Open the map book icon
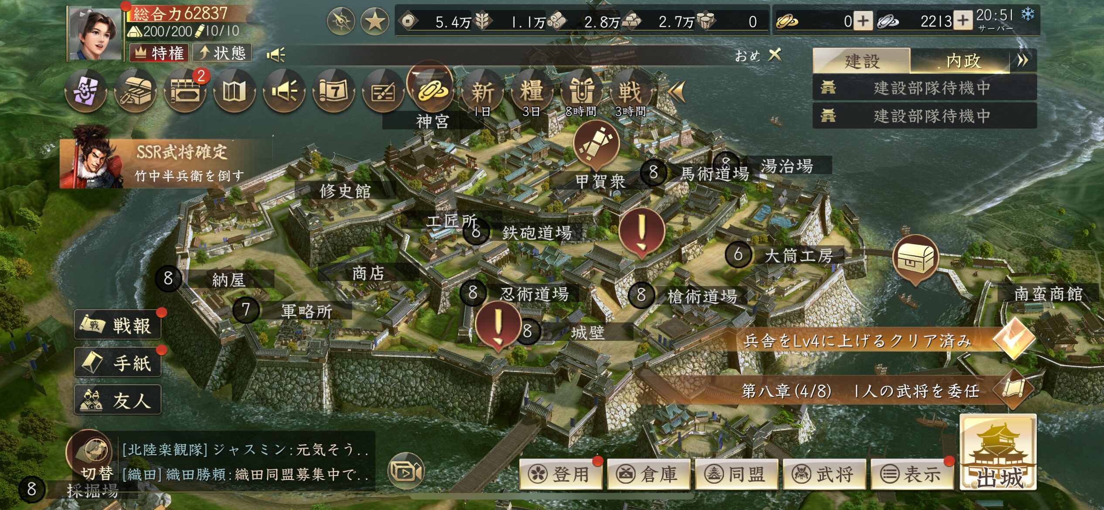 [235, 92]
